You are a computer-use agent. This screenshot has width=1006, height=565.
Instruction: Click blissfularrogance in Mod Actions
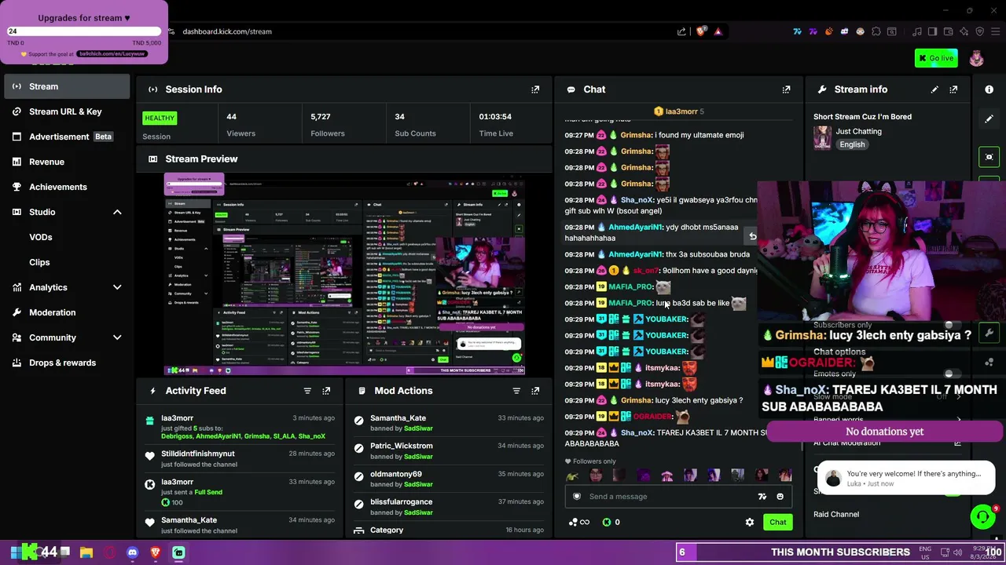pos(401,501)
